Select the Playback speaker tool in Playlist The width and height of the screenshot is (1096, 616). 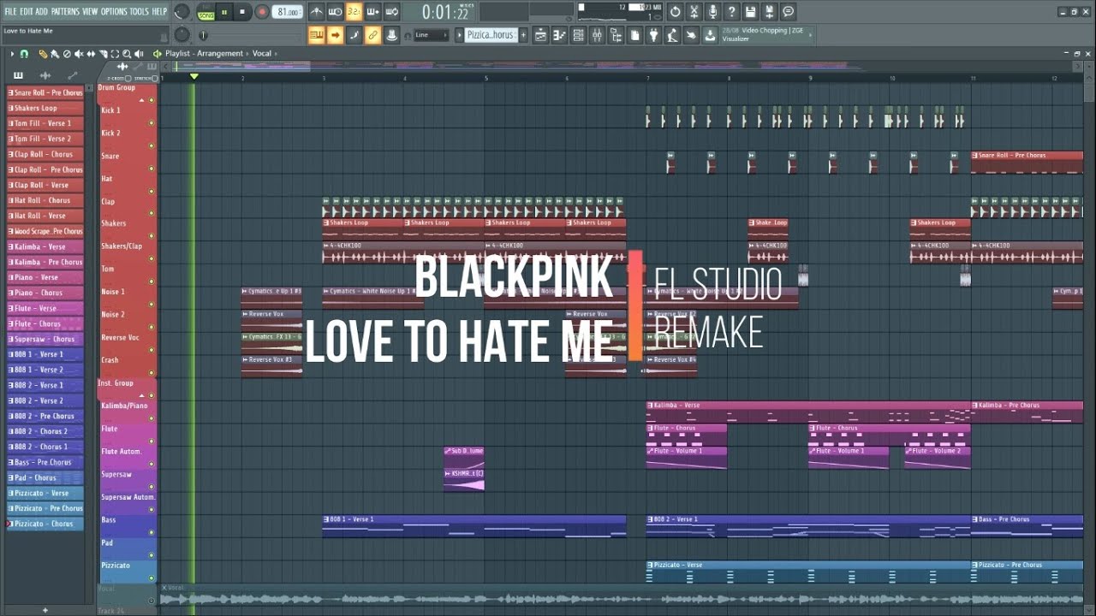[139, 54]
